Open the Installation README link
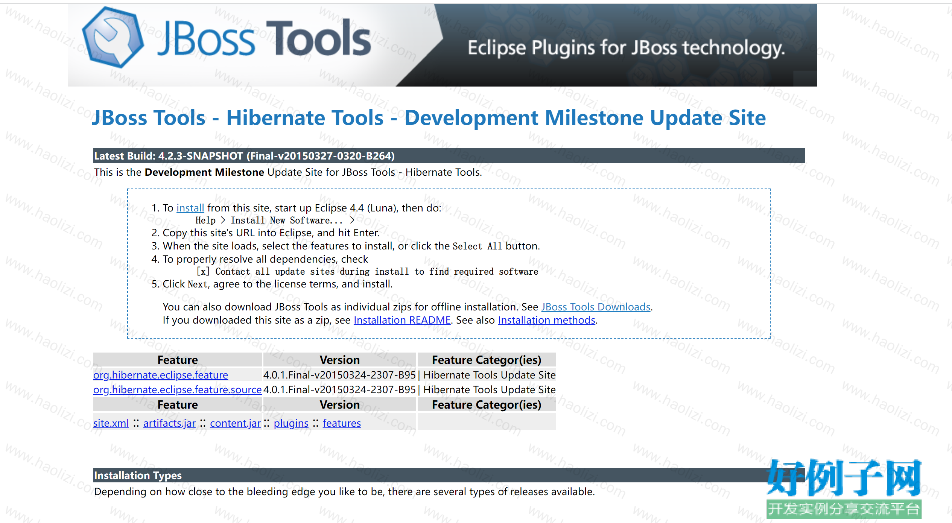 pyautogui.click(x=402, y=320)
